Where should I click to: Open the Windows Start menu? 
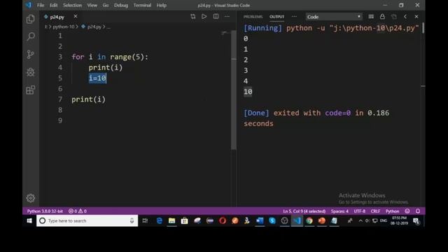[x=29, y=221]
